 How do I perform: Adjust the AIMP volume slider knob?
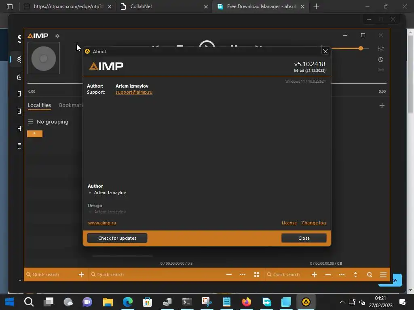[361, 48]
